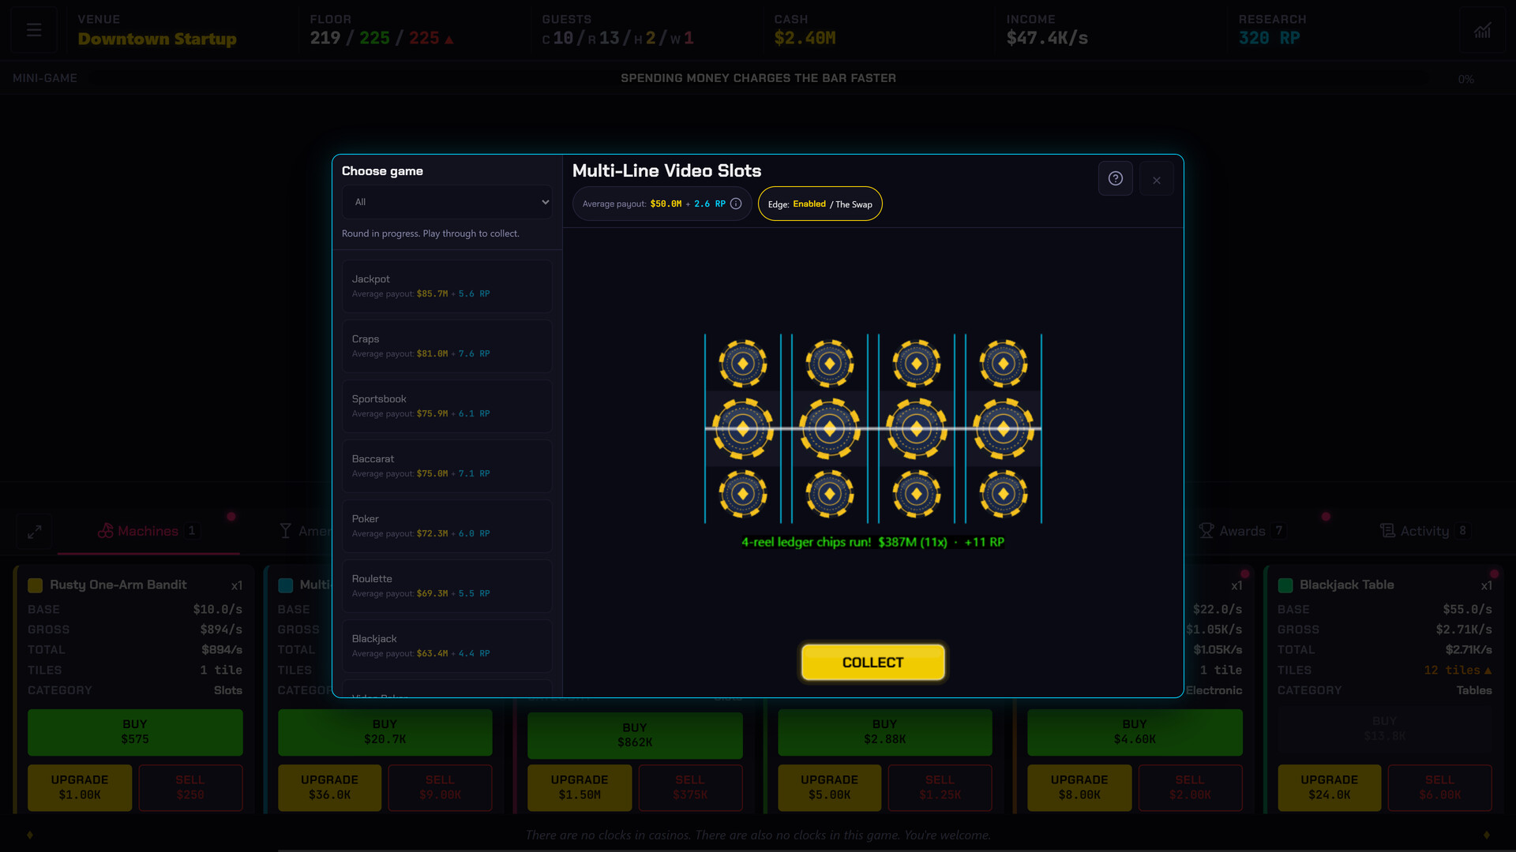Screen dimensions: 1516x852
Task: Select the Sportsbook game
Action: [447, 406]
